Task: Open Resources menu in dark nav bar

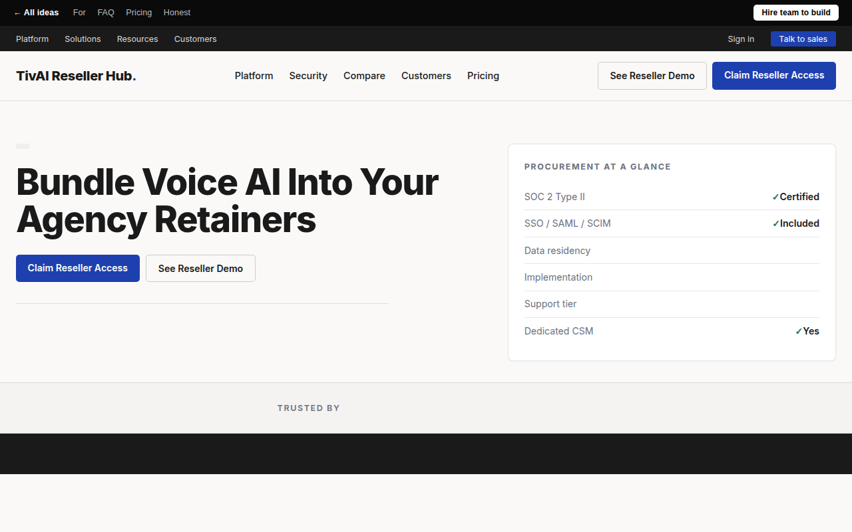Action: [x=138, y=39]
